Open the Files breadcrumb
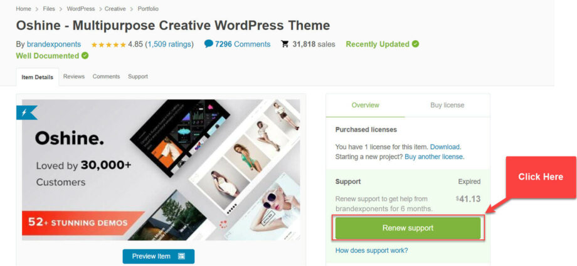Viewport: 577px width, 266px height. pyautogui.click(x=48, y=9)
